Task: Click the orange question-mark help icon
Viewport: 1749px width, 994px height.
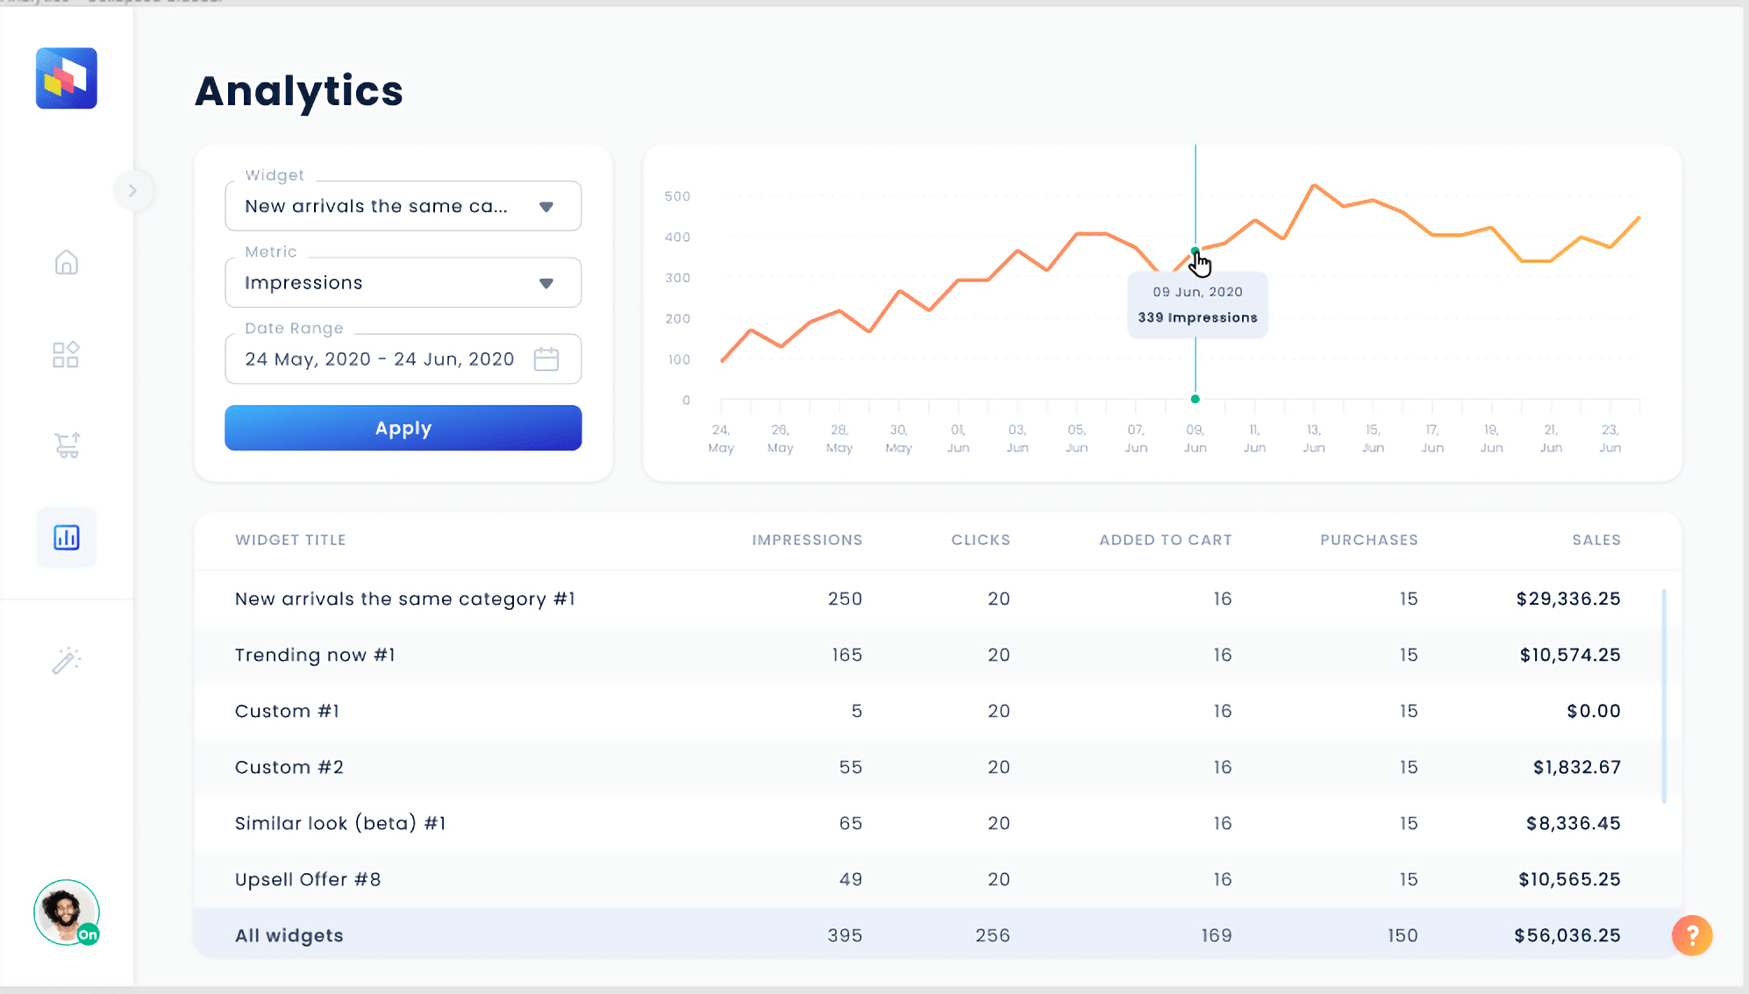Action: pyautogui.click(x=1692, y=935)
